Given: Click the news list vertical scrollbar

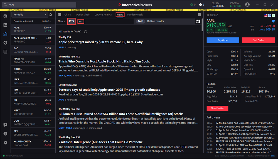Looking at the screenshot, I should pos(202,25).
